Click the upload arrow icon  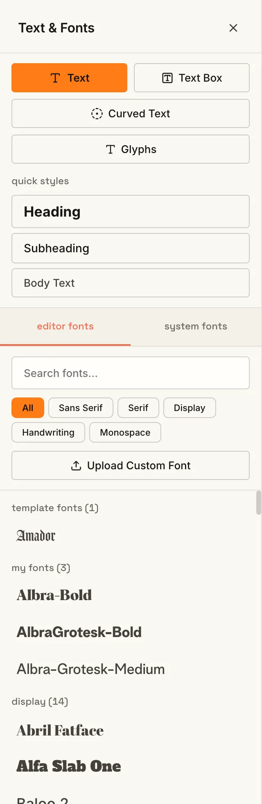[76, 466]
